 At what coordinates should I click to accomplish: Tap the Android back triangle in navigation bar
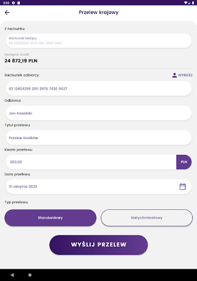click(12, 275)
